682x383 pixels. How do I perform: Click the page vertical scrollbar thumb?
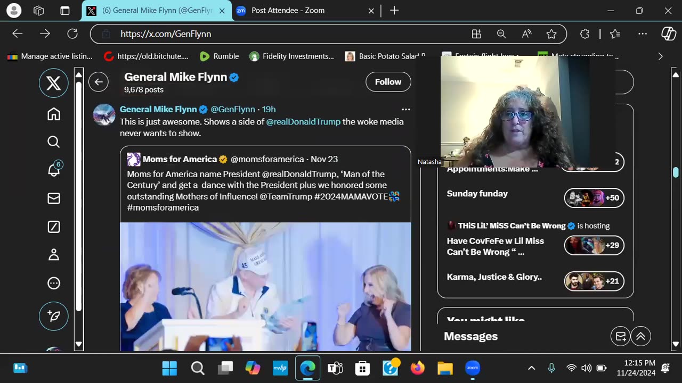pos(676,172)
